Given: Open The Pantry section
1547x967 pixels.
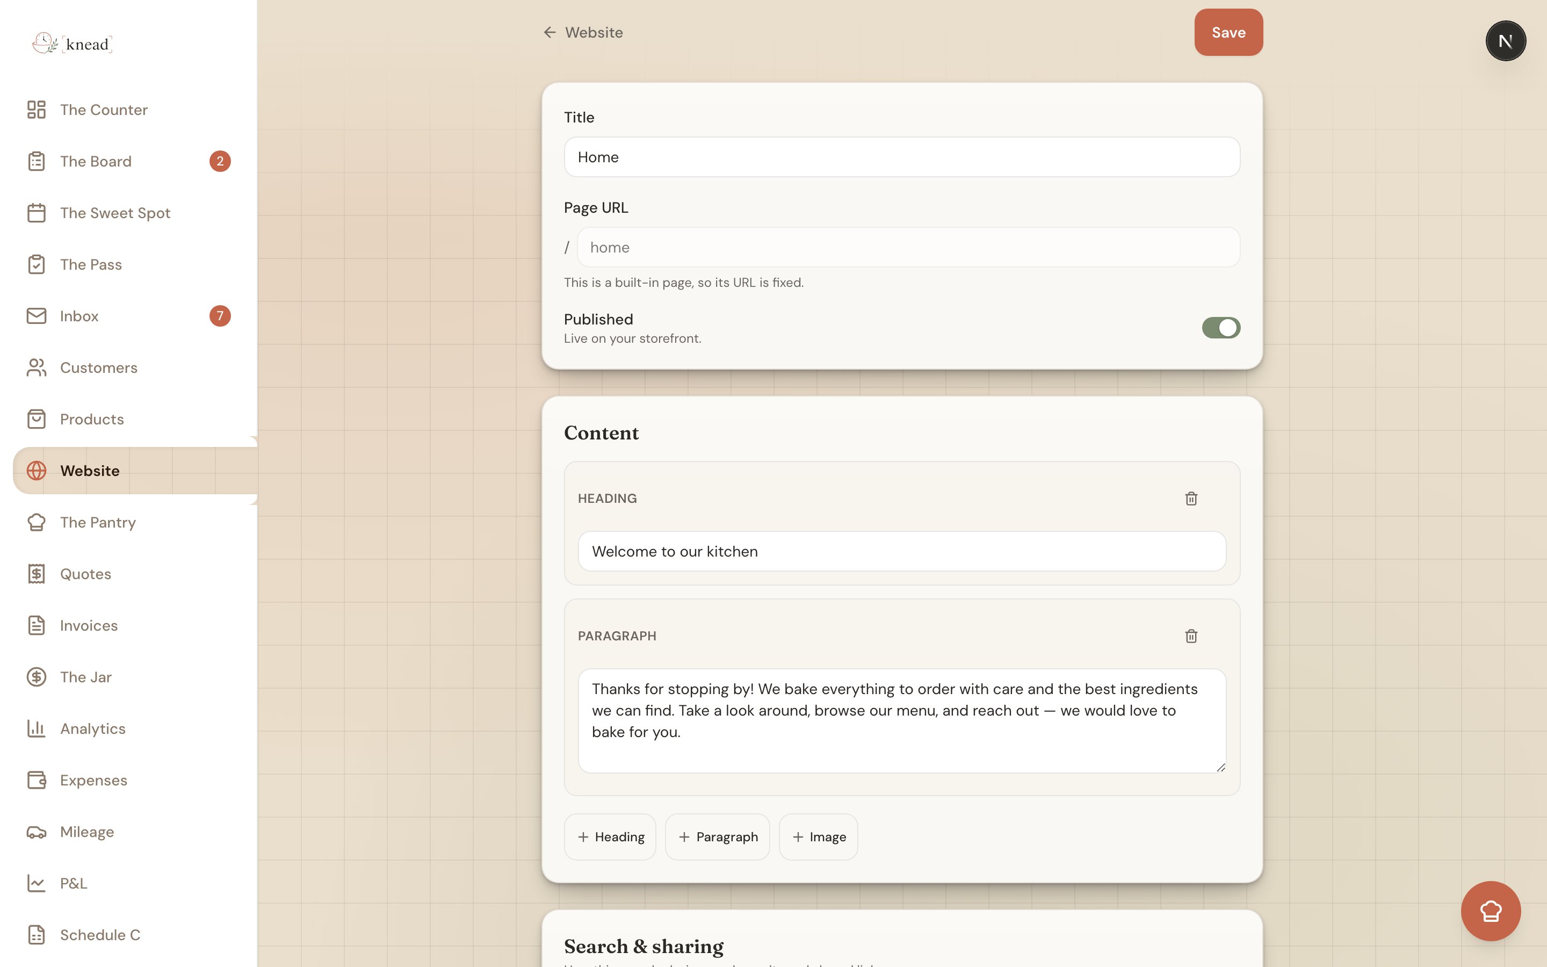Looking at the screenshot, I should [x=128, y=523].
